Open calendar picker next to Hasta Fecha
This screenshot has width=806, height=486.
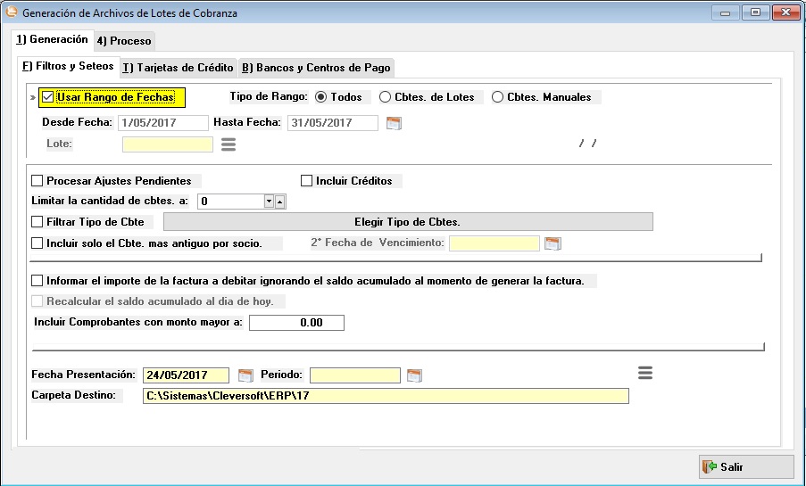point(394,123)
